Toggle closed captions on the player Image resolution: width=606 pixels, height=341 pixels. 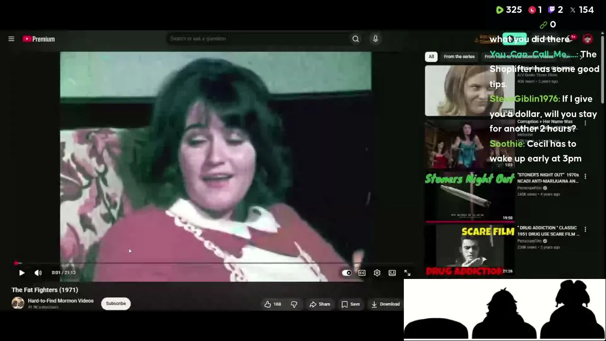pos(362,273)
